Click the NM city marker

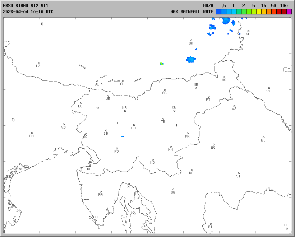[x=171, y=147]
